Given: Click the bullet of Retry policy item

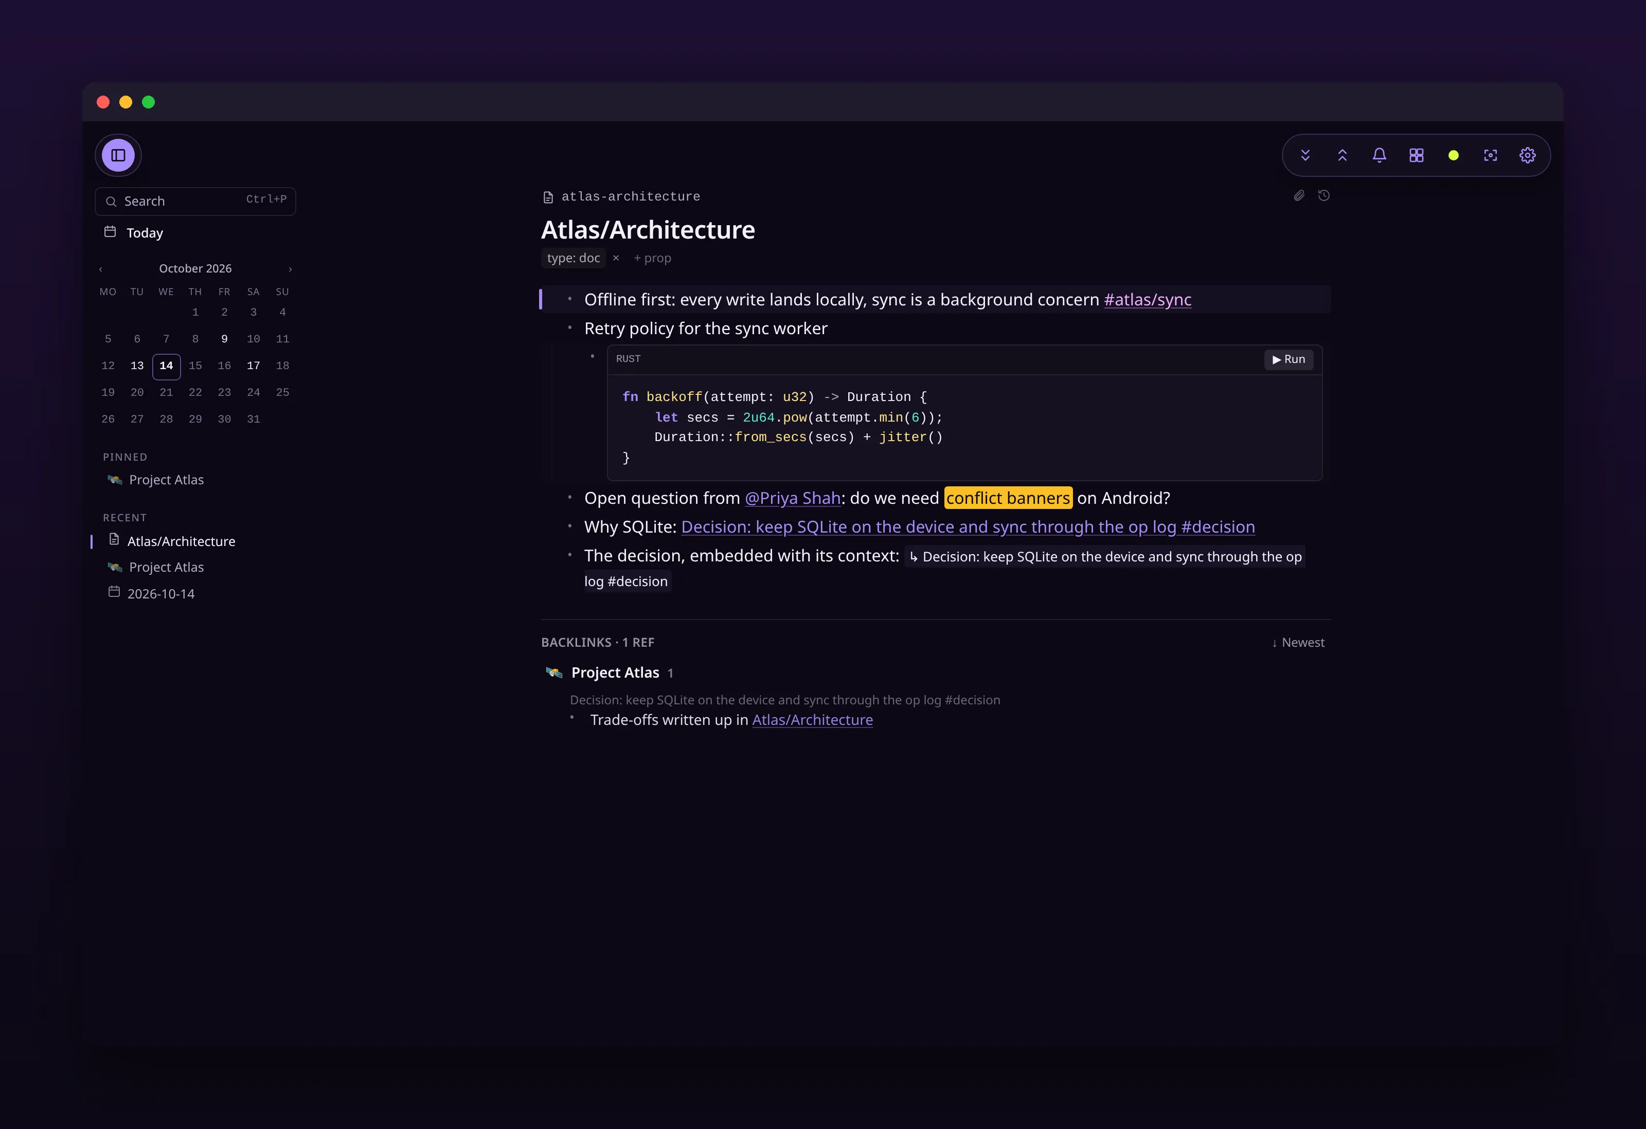Looking at the screenshot, I should point(569,327).
